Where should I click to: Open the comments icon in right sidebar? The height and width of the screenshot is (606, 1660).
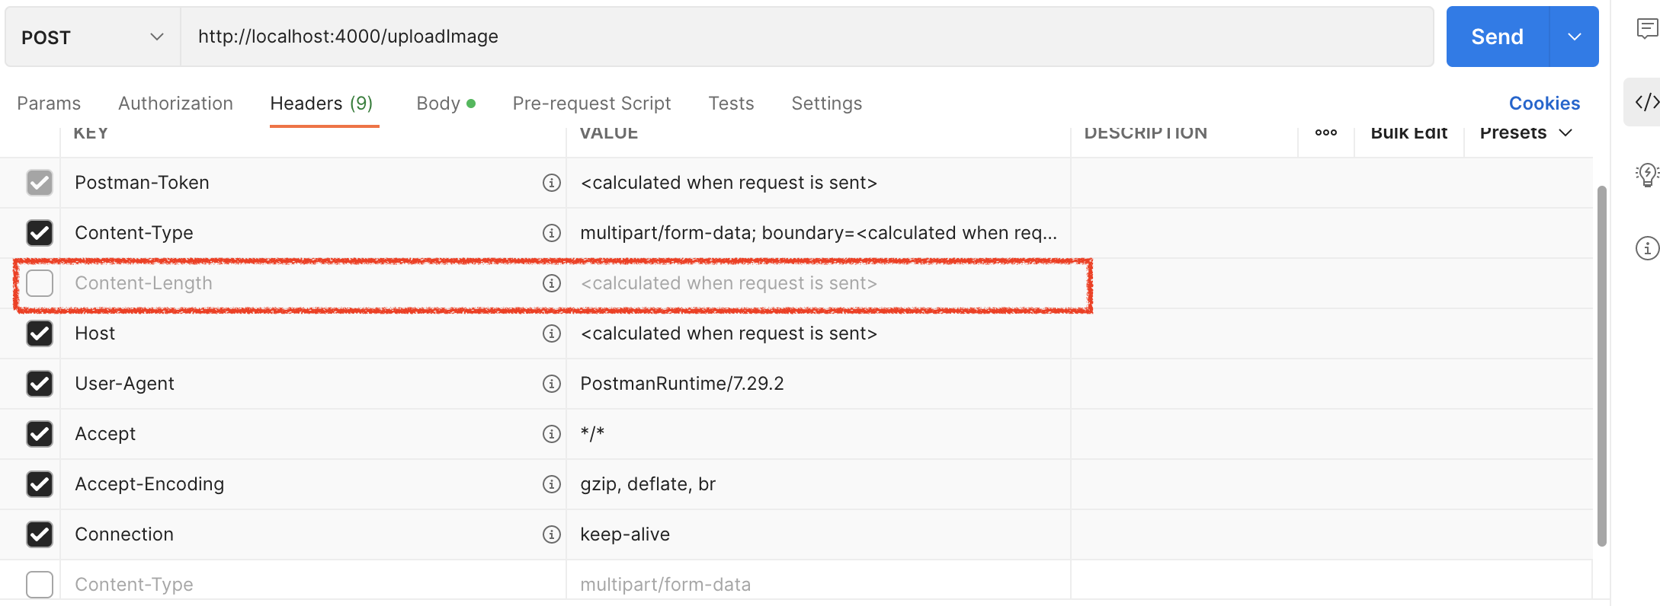[x=1646, y=29]
